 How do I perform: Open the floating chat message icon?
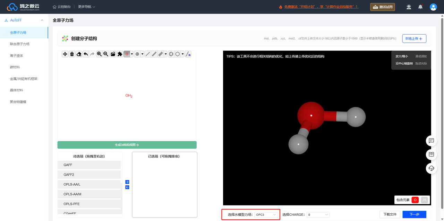pos(432,141)
